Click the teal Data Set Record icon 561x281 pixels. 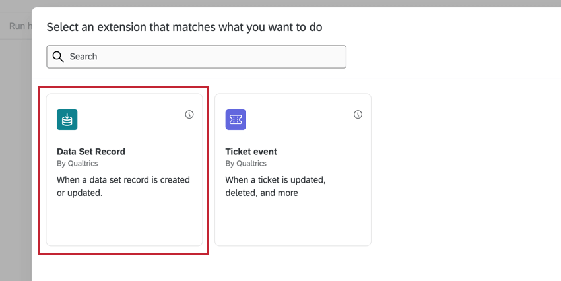[67, 119]
